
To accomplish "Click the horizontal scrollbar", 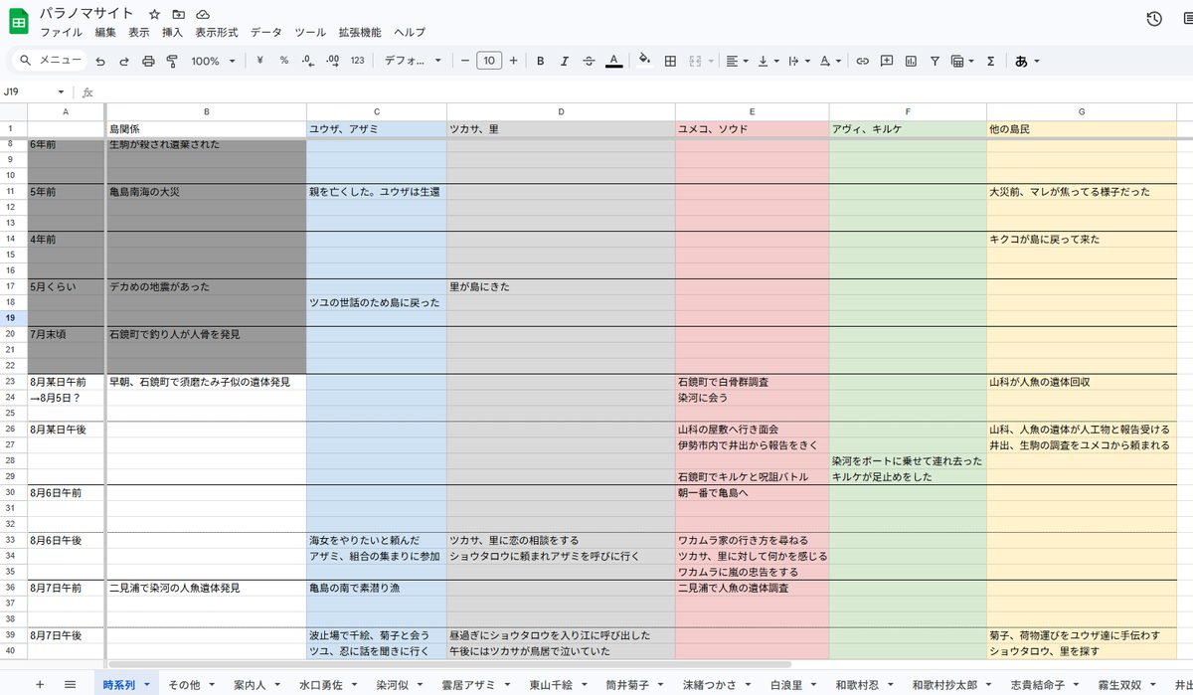I will [x=448, y=663].
